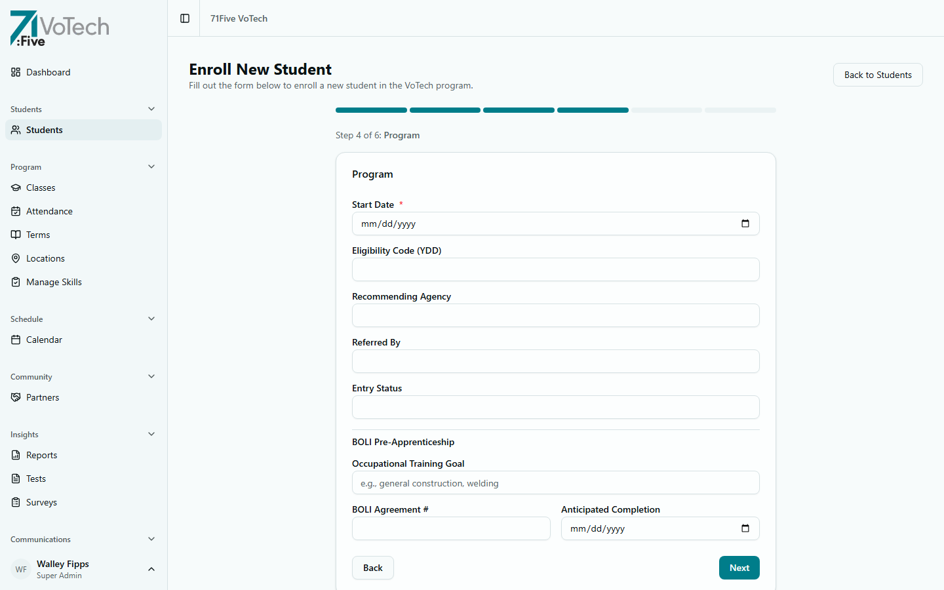Viewport: 944px width, 590px height.
Task: Select Students in the navigation menu
Action: coord(45,130)
